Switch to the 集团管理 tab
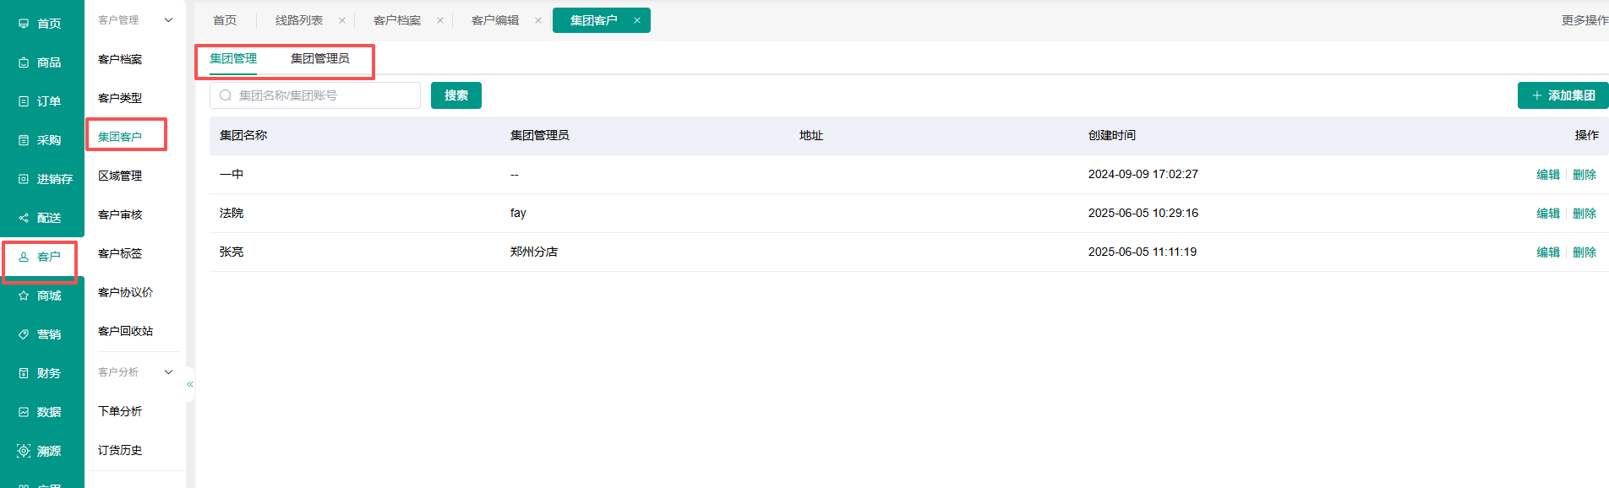 click(233, 58)
